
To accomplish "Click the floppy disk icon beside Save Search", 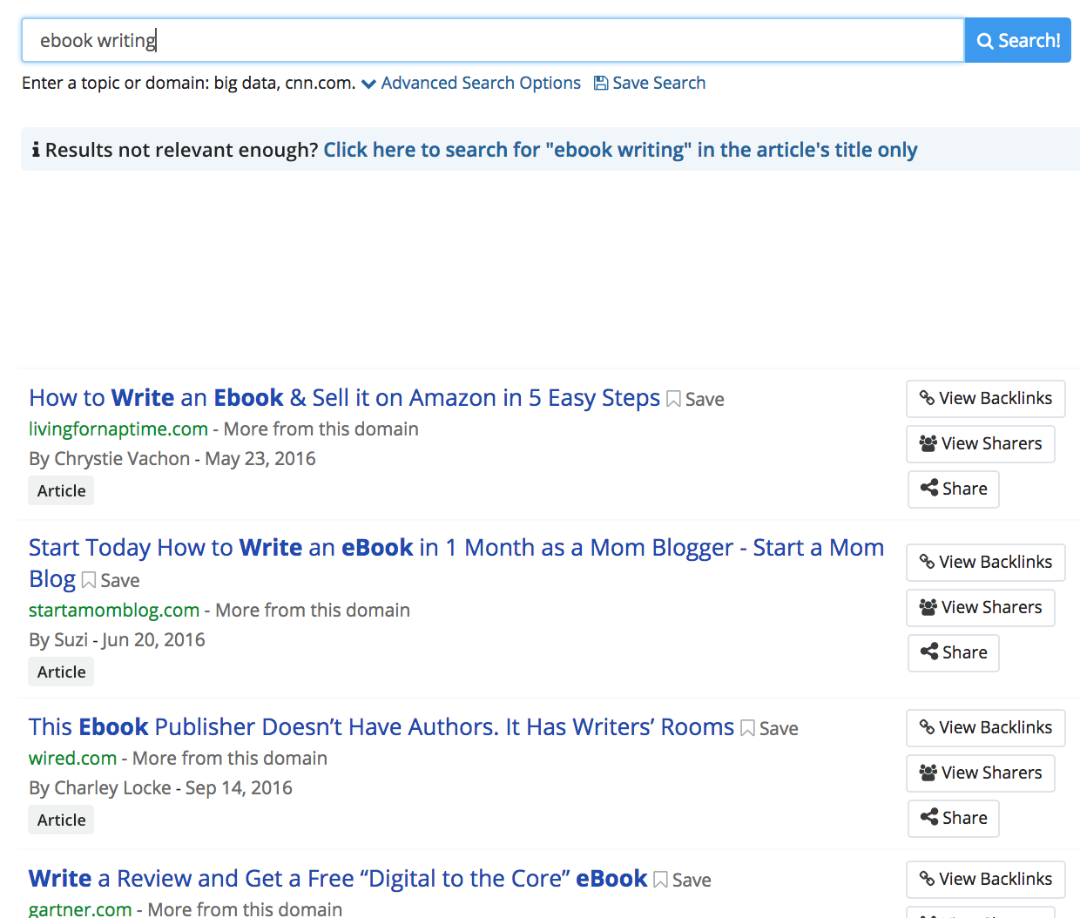I will pos(601,83).
